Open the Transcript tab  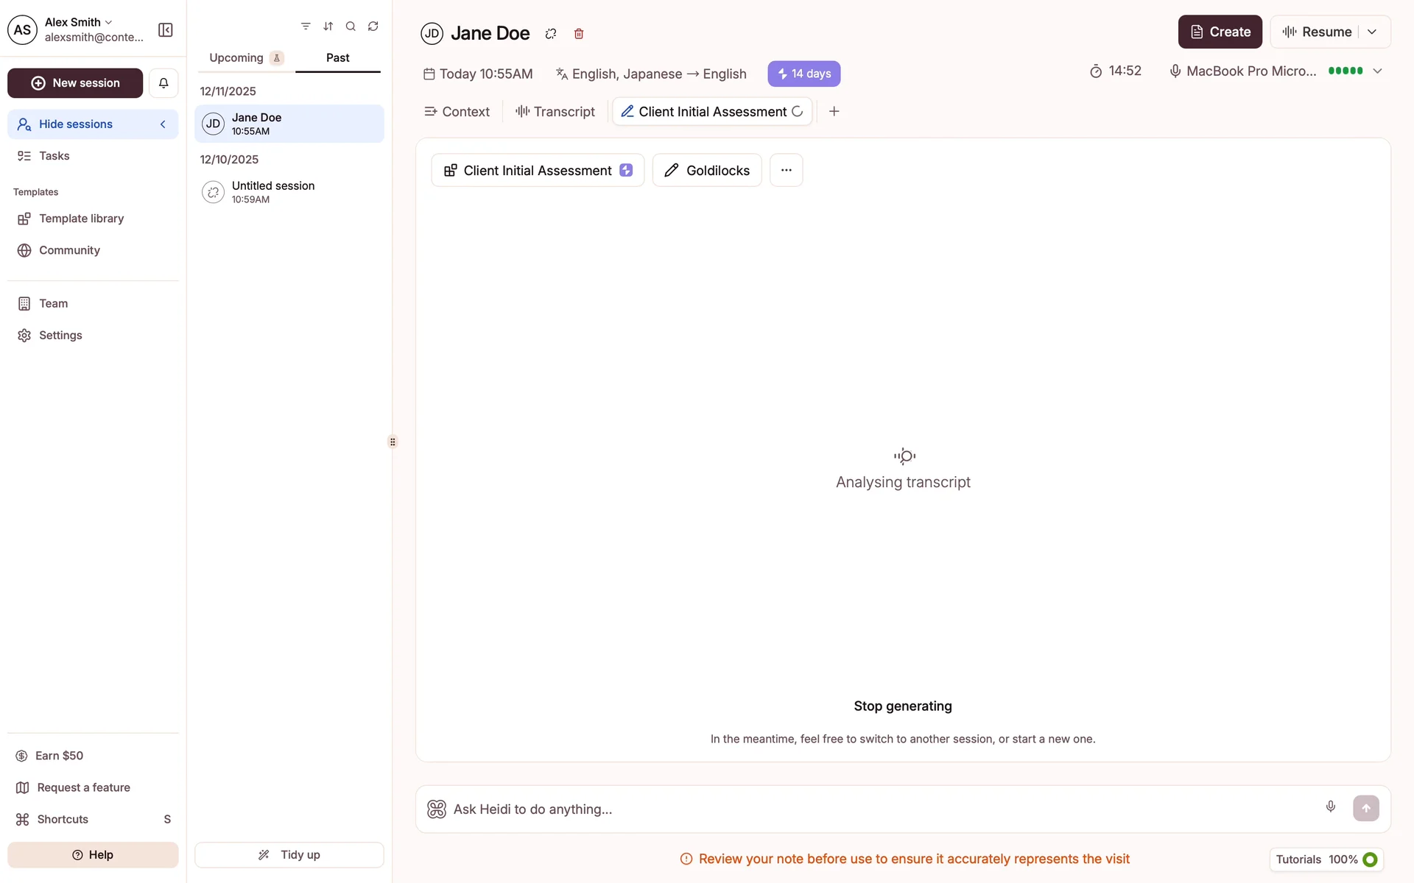555,112
